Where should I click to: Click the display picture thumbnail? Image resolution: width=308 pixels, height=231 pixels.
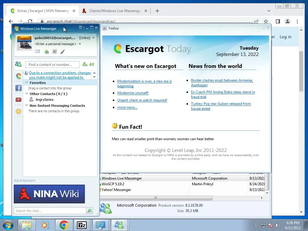[24, 43]
